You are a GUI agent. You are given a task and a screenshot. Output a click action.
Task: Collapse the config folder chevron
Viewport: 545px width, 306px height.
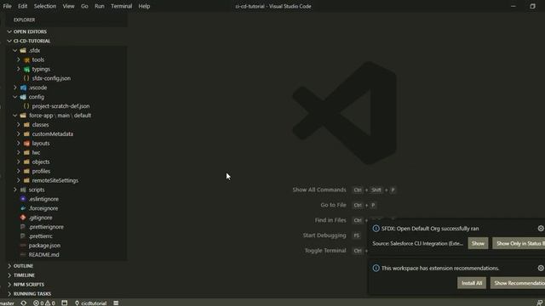[15, 97]
